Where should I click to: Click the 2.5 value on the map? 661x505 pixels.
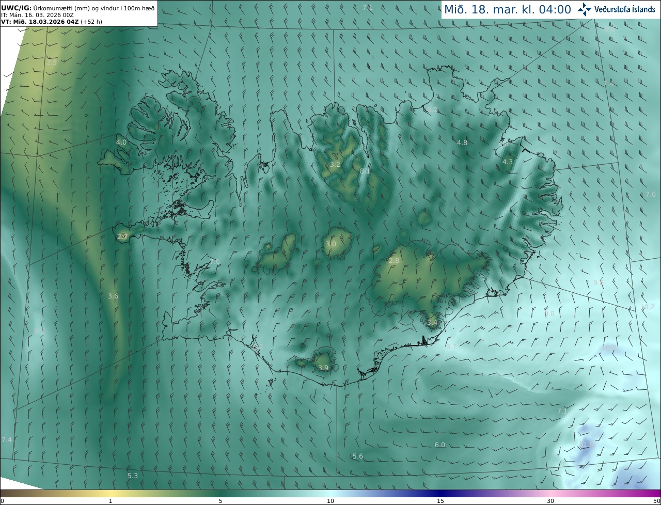click(x=52, y=62)
